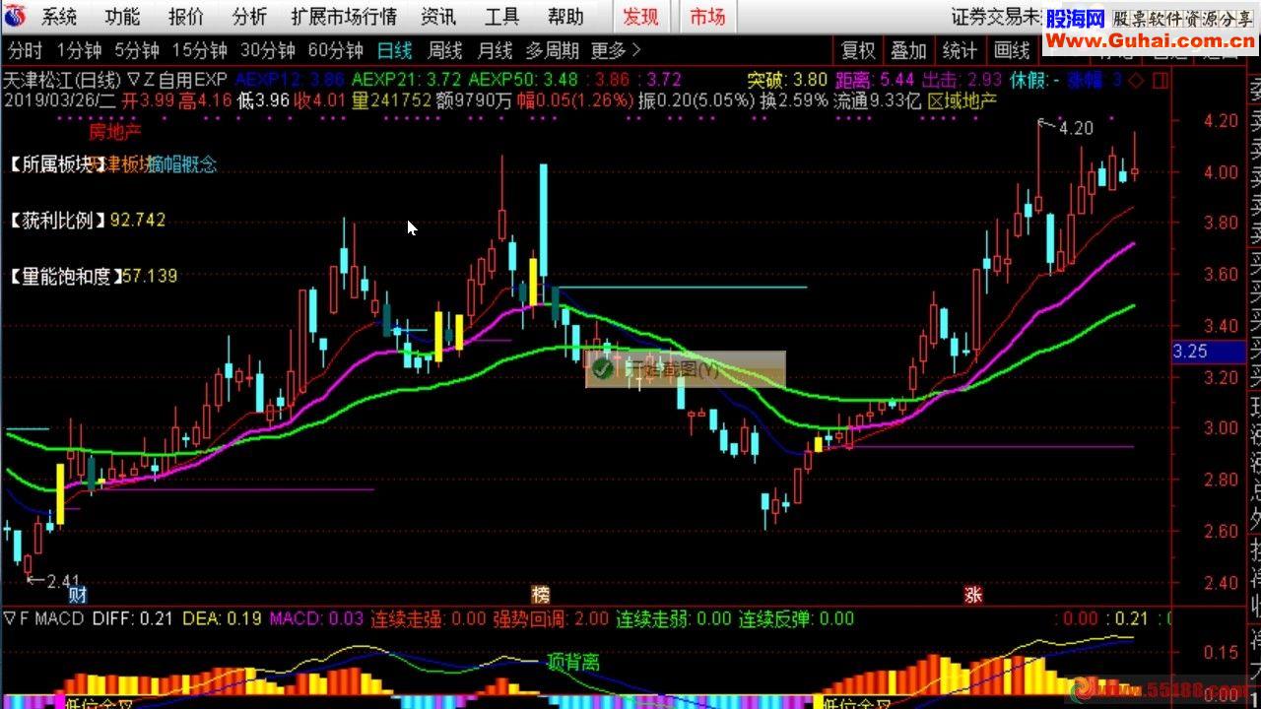Click the Z自用EXP indicator name

pyautogui.click(x=185, y=80)
